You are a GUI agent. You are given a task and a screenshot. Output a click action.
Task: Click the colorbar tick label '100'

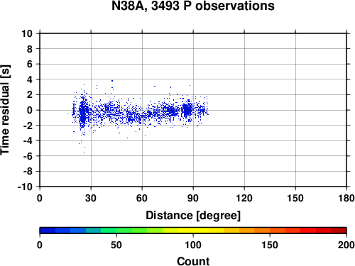[x=193, y=245]
